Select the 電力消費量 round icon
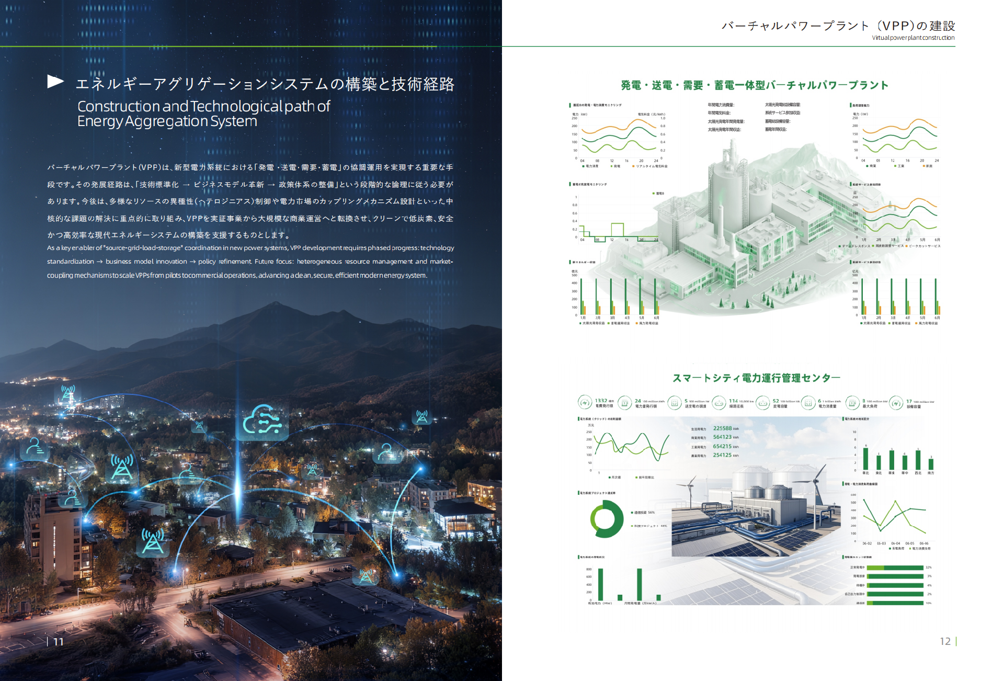Viewport: 1004px width, 681px height. pyautogui.click(x=808, y=403)
